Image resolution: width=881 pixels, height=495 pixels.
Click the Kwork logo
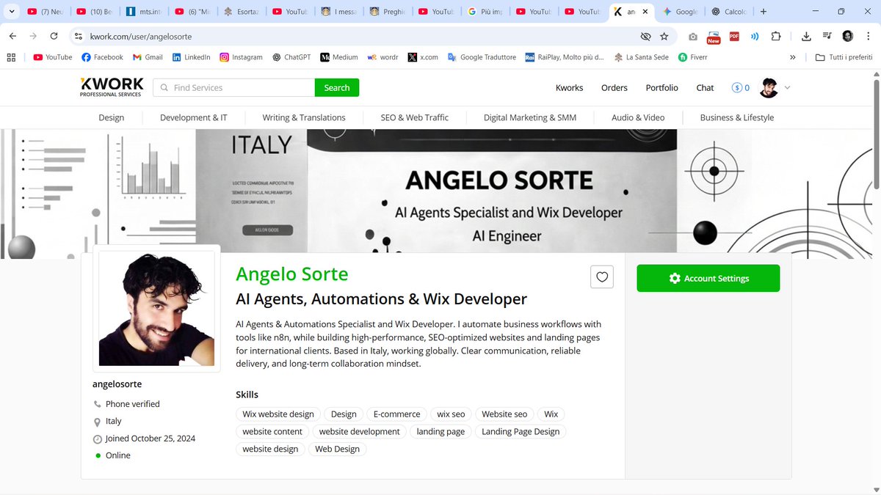click(x=112, y=87)
